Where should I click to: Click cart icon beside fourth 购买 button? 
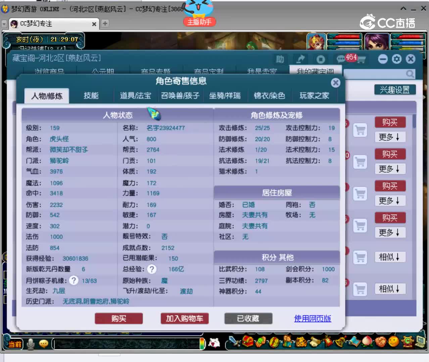click(x=360, y=226)
